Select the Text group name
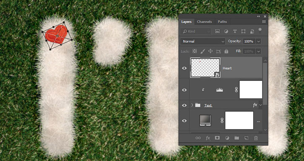The height and width of the screenshot is (161, 304). pyautogui.click(x=208, y=105)
